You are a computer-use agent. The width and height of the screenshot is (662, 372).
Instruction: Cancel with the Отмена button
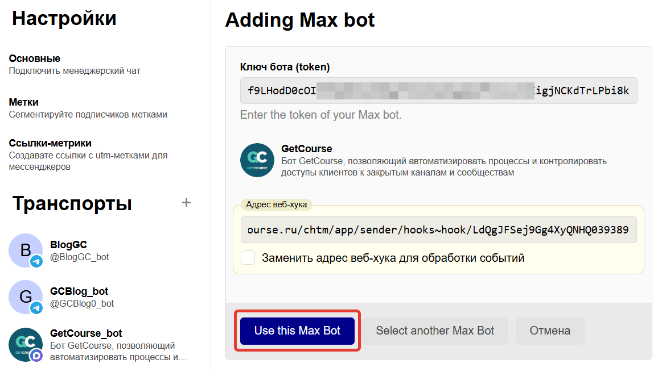(x=550, y=331)
